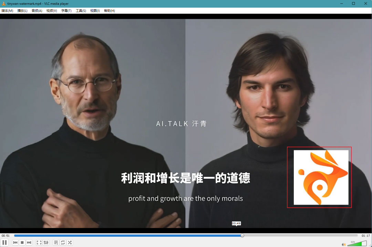Viewport: 372px width, 247px height.
Task: Expand the 字幕(T) subtitle menu
Action: click(x=66, y=11)
